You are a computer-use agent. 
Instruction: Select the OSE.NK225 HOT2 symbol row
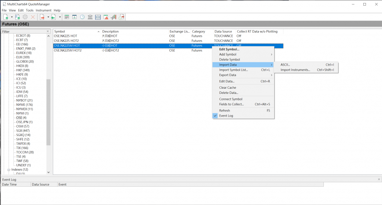(168, 41)
